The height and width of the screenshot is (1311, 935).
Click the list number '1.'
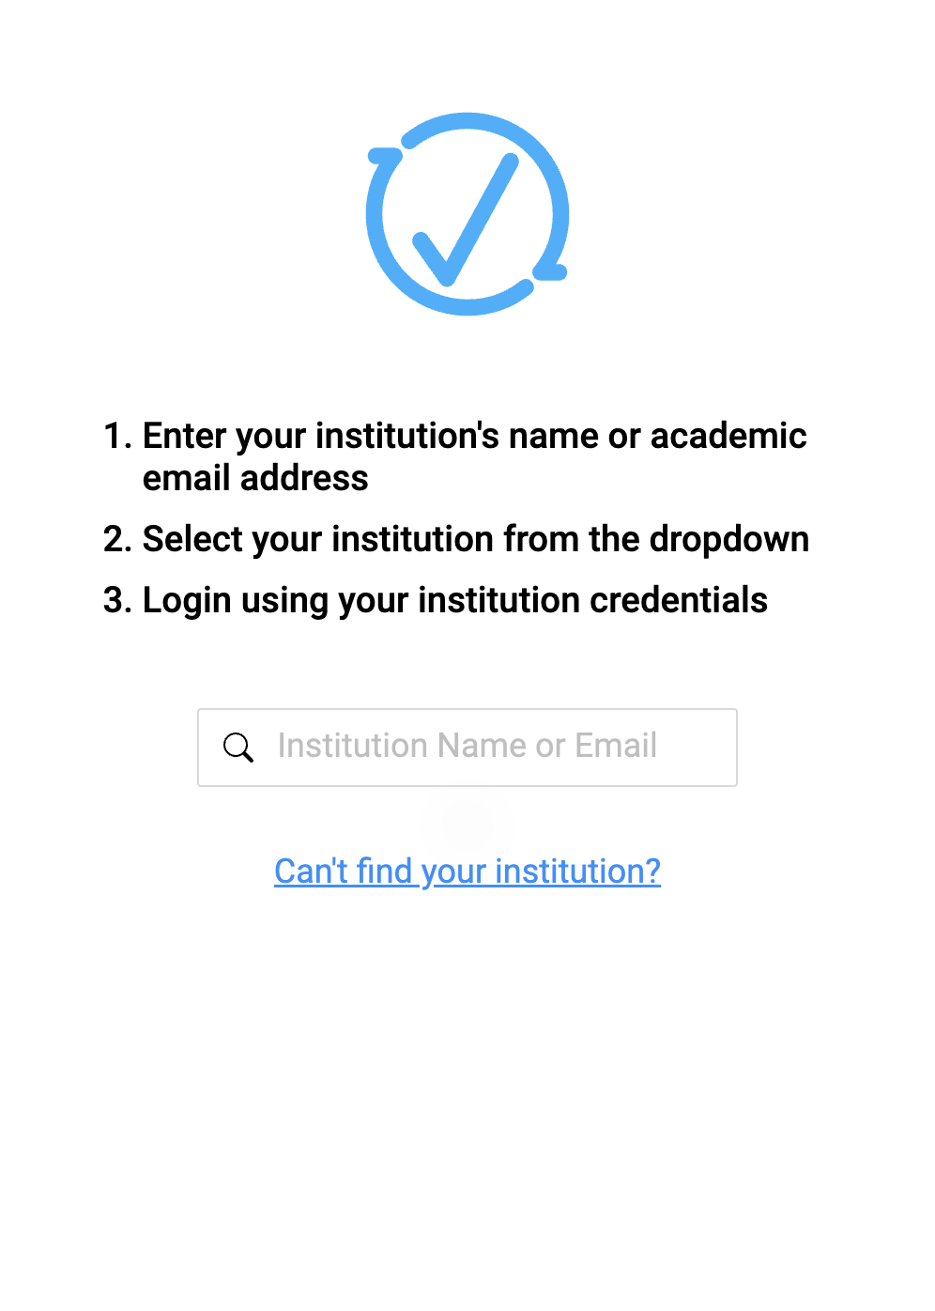coord(117,436)
